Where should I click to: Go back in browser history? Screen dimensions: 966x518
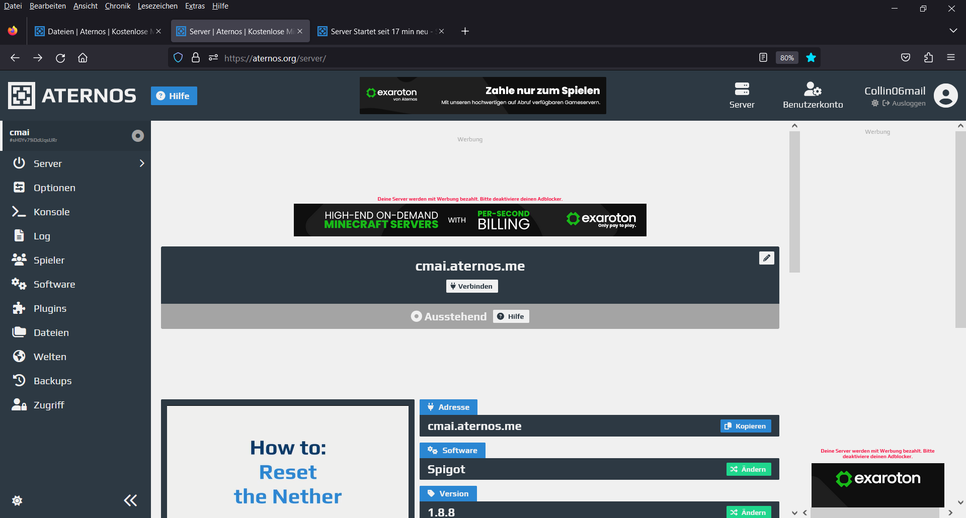[15, 58]
